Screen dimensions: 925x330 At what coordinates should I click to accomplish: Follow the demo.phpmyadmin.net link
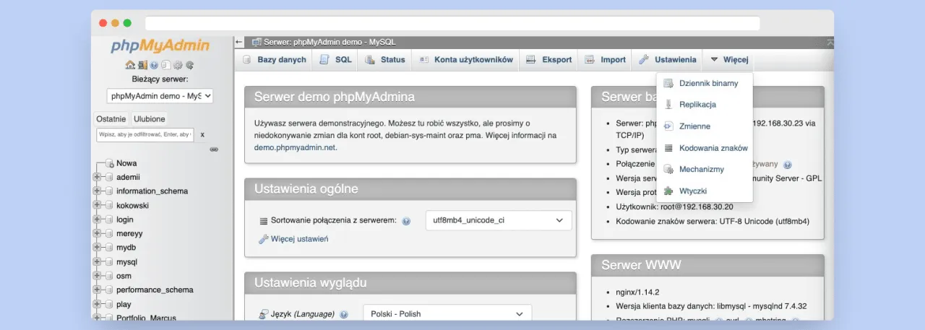[295, 147]
